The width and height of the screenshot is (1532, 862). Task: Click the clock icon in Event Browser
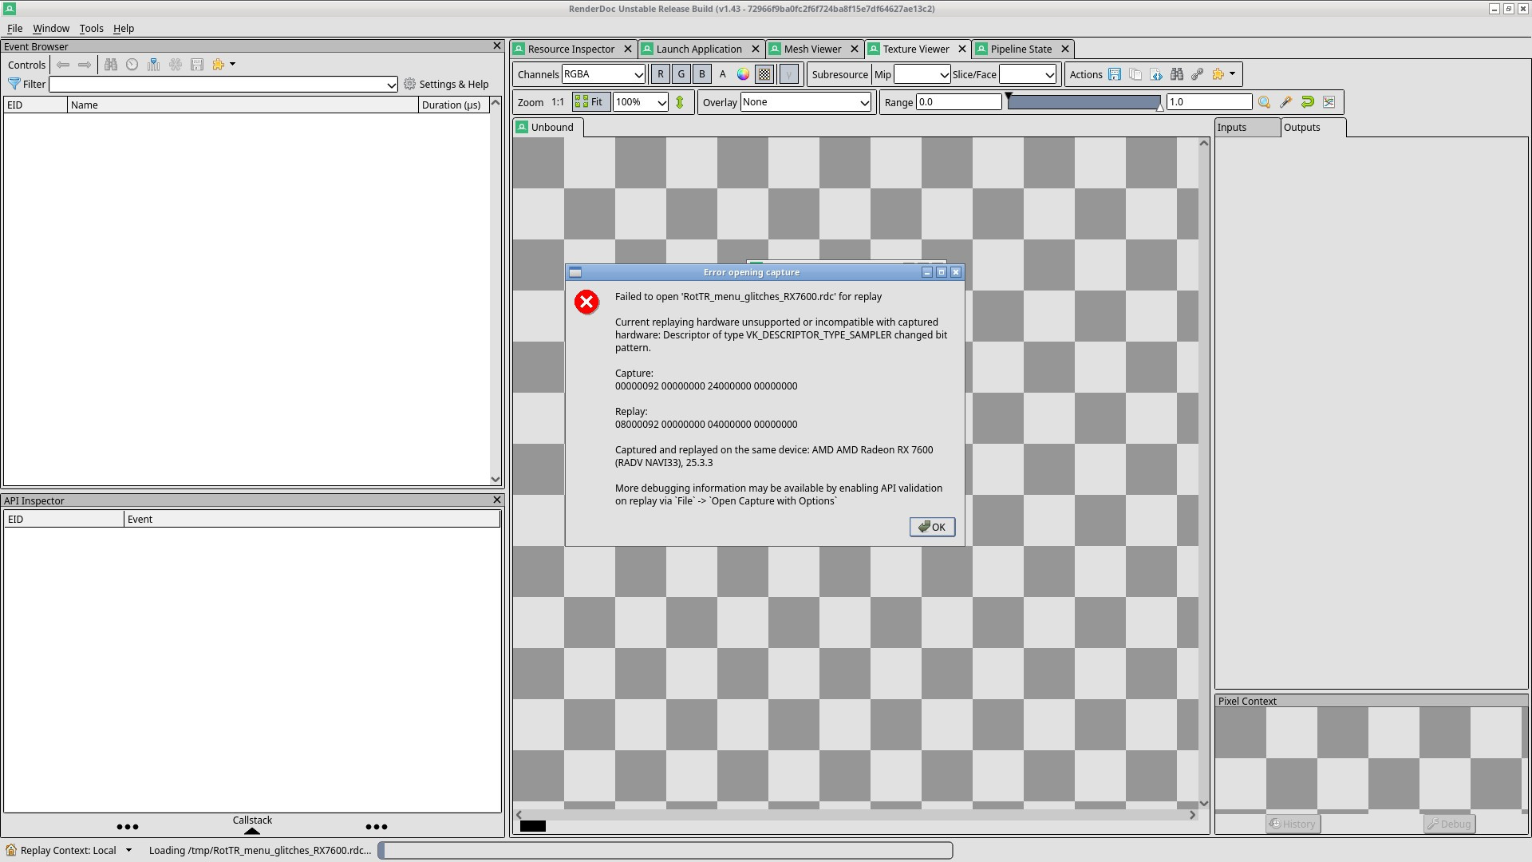[132, 65]
